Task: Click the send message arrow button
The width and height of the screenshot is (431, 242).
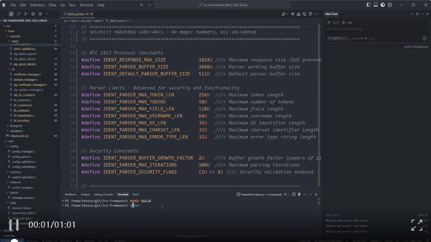Action: [x=424, y=38]
